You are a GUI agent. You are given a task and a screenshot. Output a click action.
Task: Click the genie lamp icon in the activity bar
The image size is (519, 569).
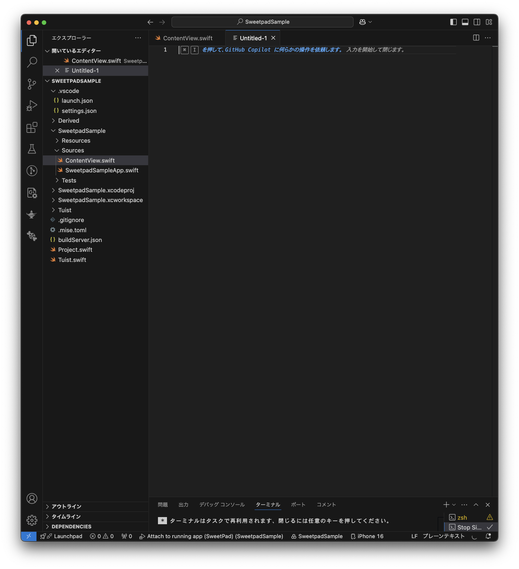32,215
